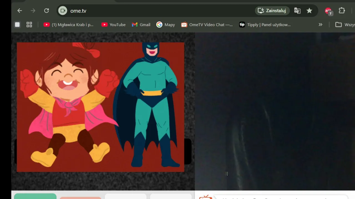355x199 pixels.
Task: Expand hidden bookmarks with double chevron
Action: (320, 25)
